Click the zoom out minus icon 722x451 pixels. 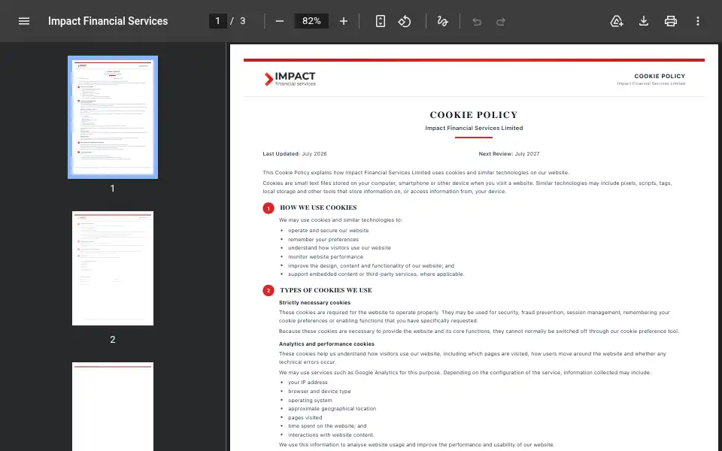pyautogui.click(x=280, y=21)
